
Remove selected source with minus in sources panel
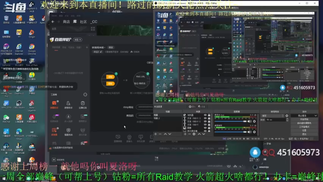pos(189,134)
